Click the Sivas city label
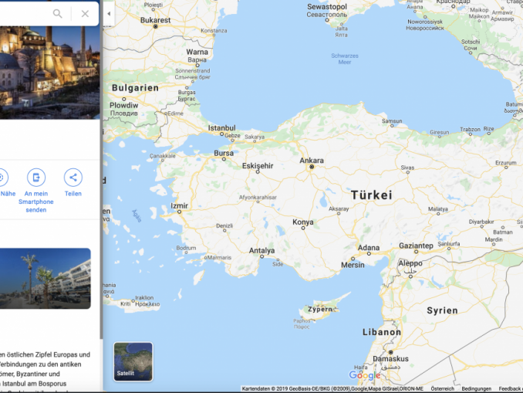The height and width of the screenshot is (393, 523). 407,168
